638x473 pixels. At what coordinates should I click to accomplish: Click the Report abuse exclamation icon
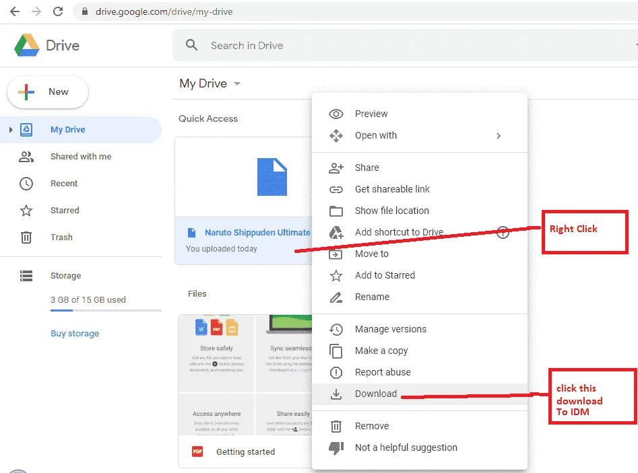[336, 373]
